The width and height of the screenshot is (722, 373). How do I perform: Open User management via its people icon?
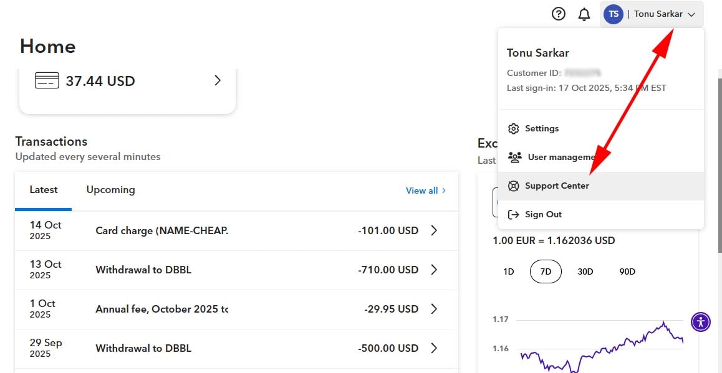(x=514, y=157)
